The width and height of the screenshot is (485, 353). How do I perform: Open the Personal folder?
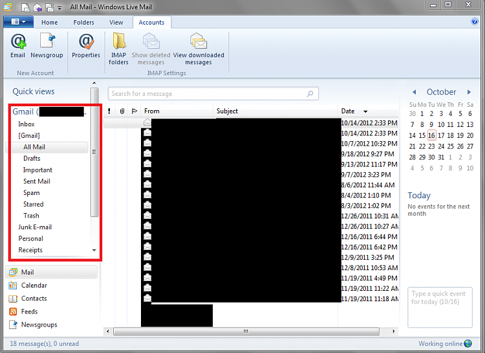click(x=30, y=238)
